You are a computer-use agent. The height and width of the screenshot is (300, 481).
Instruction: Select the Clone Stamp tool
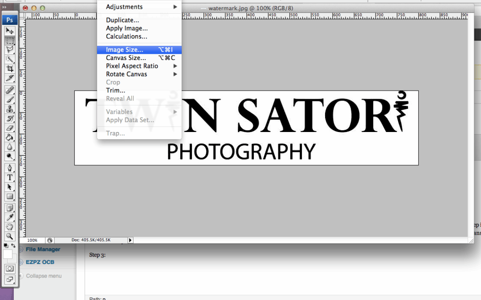click(x=10, y=109)
